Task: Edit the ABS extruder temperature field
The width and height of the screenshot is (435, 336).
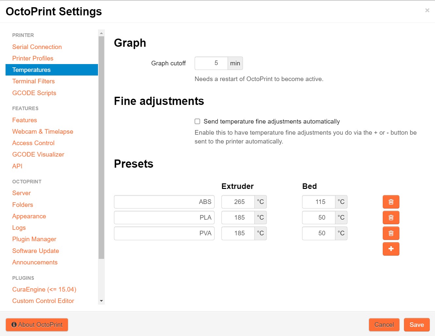Action: (238, 202)
